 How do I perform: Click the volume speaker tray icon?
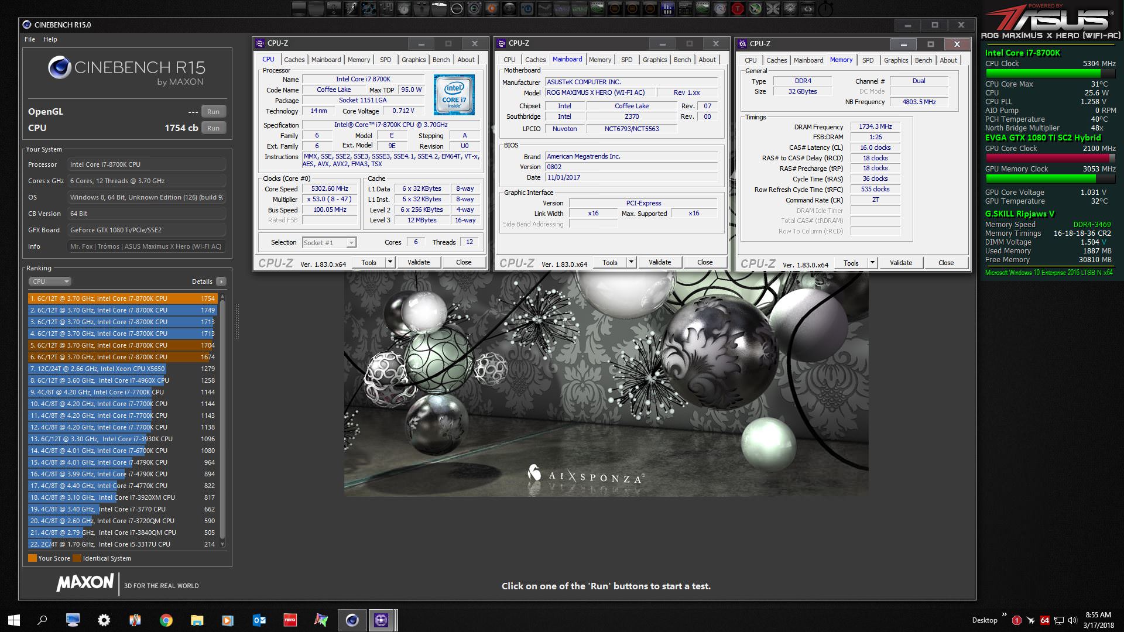pyautogui.click(x=1072, y=620)
